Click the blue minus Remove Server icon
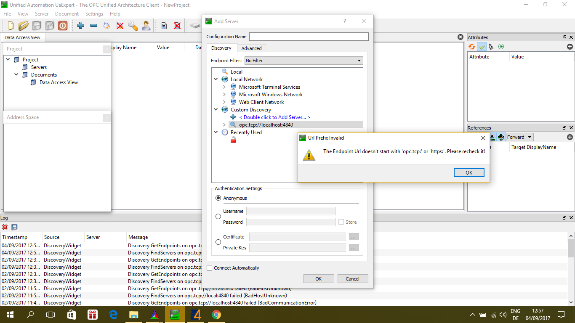This screenshot has width=575, height=323. (94, 26)
